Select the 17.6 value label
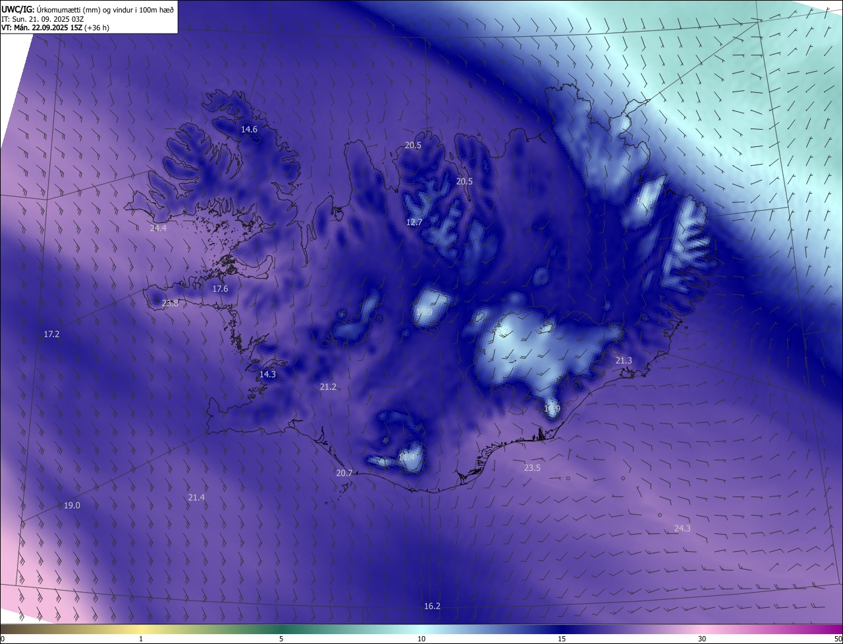The image size is (843, 644). tap(220, 289)
